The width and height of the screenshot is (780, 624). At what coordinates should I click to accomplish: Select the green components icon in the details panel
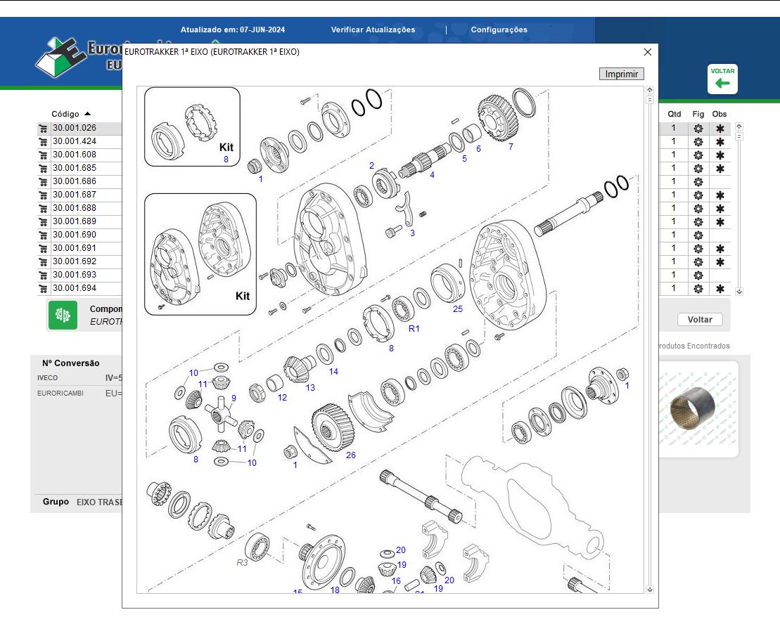[62, 314]
